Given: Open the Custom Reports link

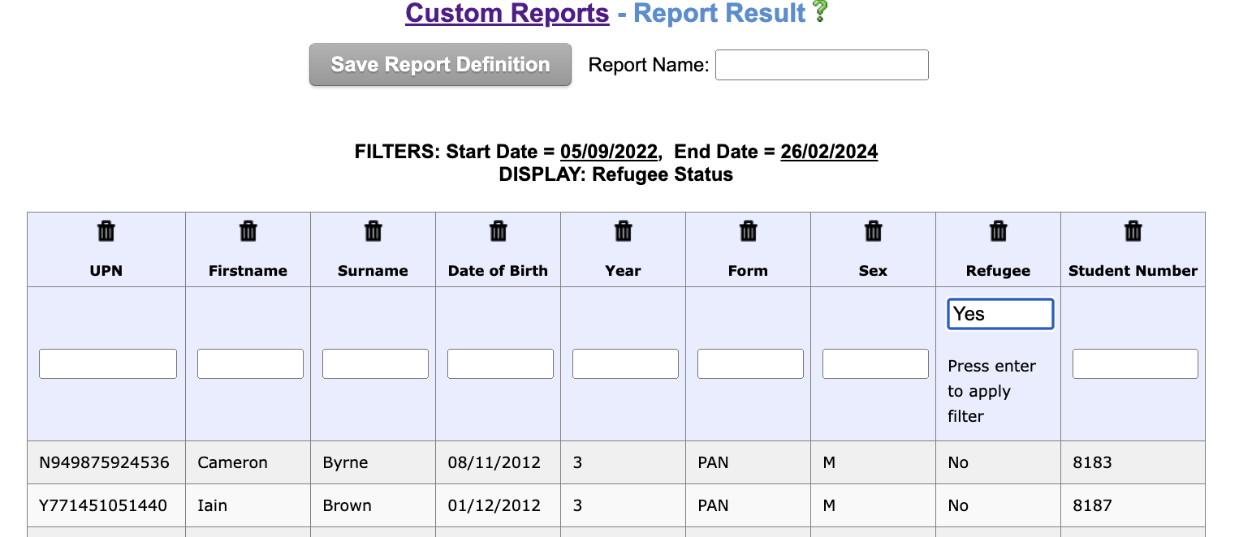Looking at the screenshot, I should (507, 13).
